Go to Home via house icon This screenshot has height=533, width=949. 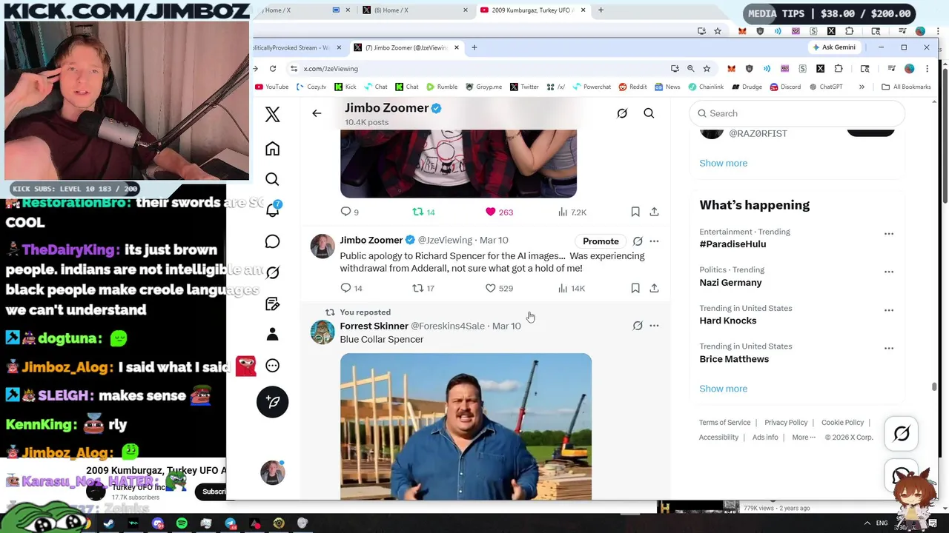click(x=272, y=149)
